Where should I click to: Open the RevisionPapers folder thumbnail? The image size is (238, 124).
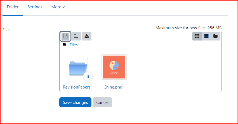(x=78, y=67)
